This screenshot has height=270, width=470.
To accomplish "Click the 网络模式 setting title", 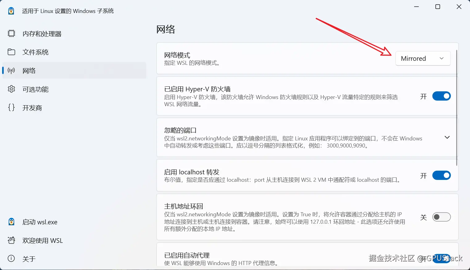I will [x=177, y=55].
